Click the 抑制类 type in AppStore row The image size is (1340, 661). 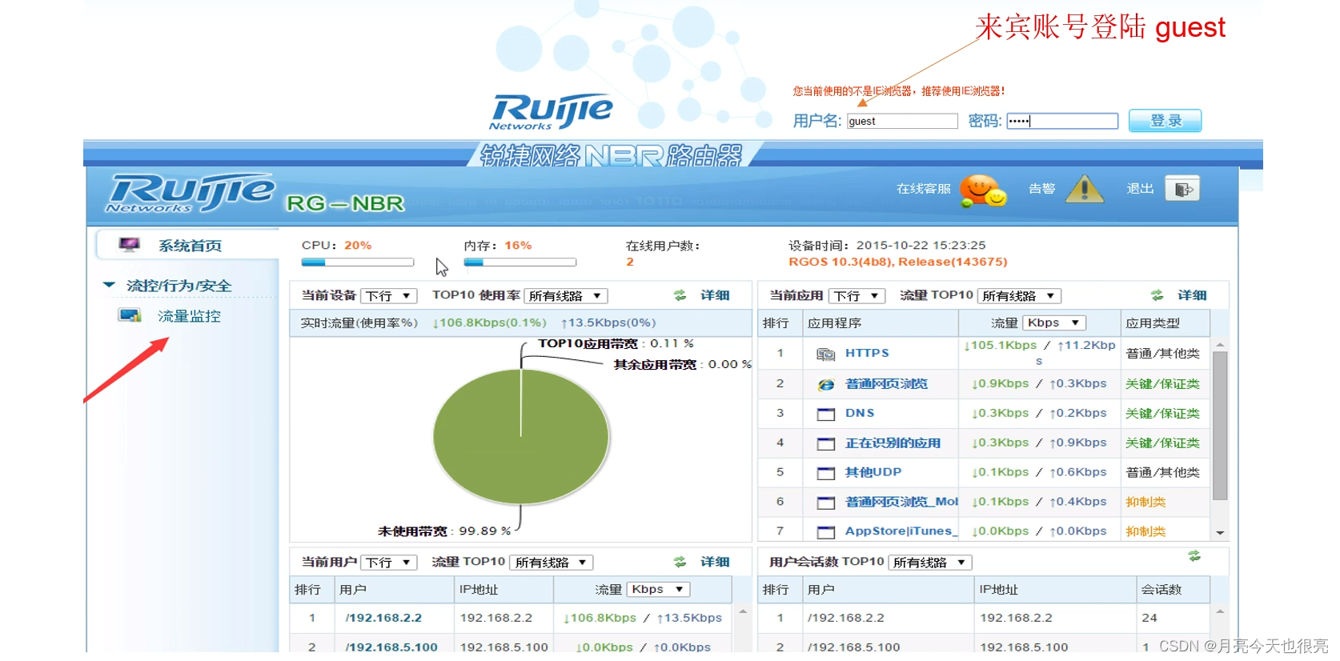pos(1145,531)
